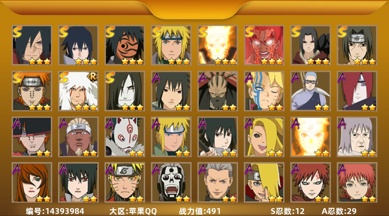Choose the pale snake-eyed long-haired S ninja
The width and height of the screenshot is (389, 216).
125,91
